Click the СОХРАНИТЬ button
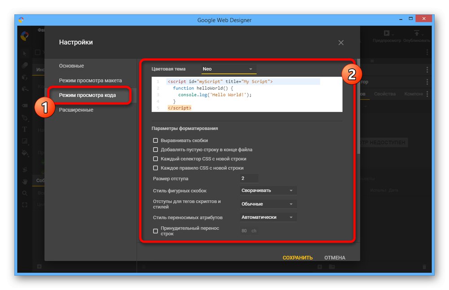449x290 pixels. pos(298,258)
